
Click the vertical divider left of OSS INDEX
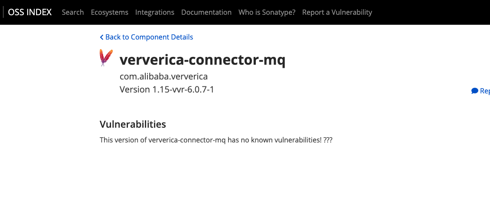click(x=3, y=12)
